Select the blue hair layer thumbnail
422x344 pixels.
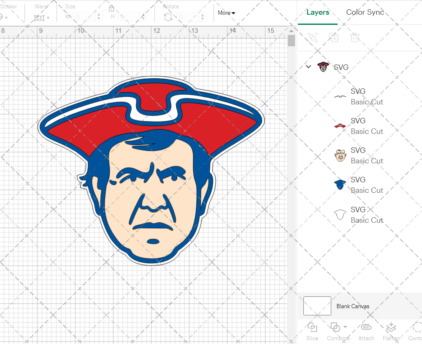pos(340,185)
